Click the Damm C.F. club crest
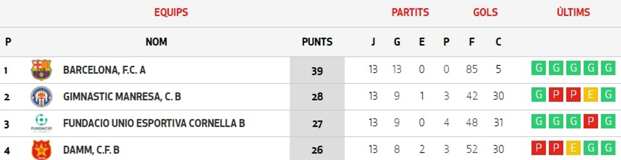 point(41,150)
